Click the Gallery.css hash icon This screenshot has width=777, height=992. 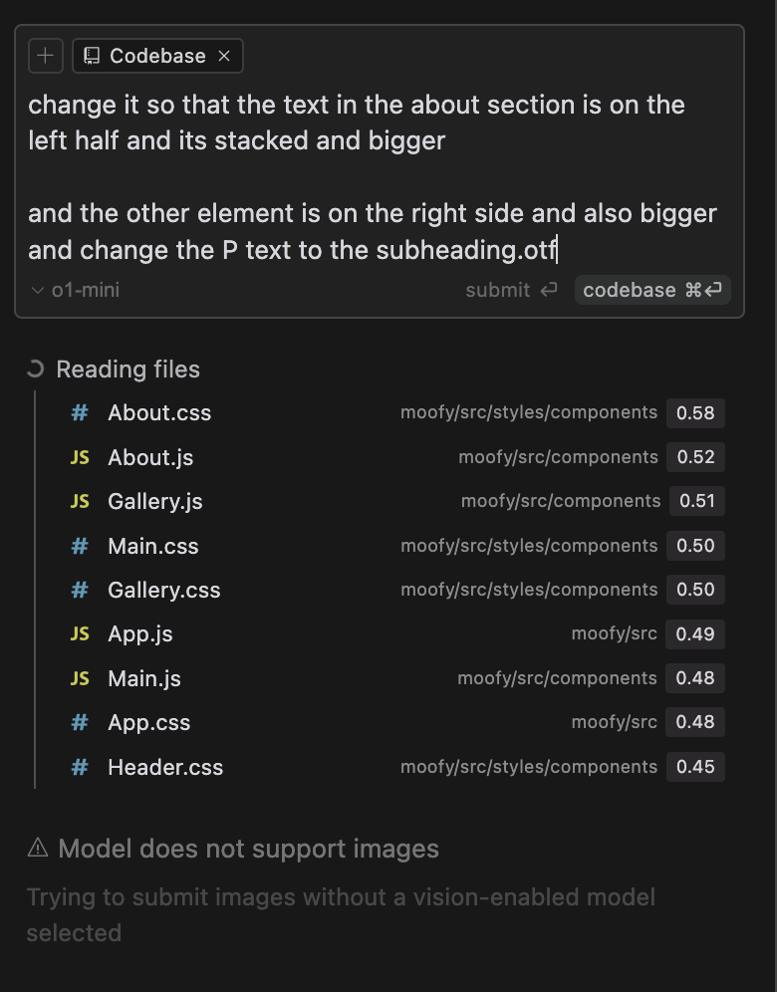(80, 590)
